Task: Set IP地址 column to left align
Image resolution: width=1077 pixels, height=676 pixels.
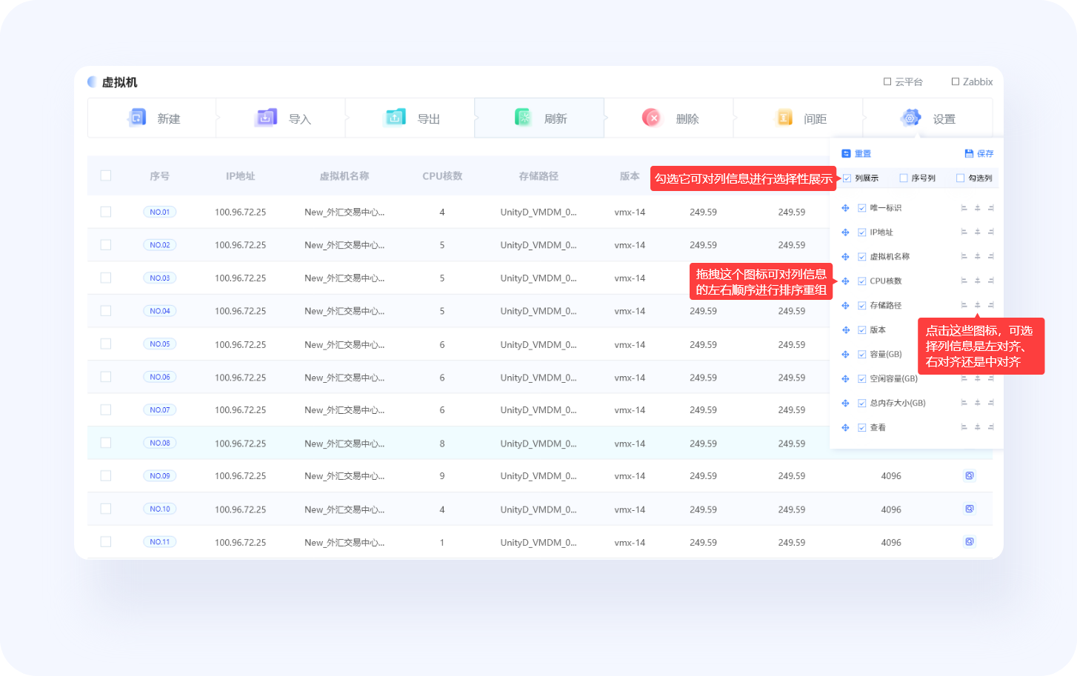Action: tap(964, 232)
